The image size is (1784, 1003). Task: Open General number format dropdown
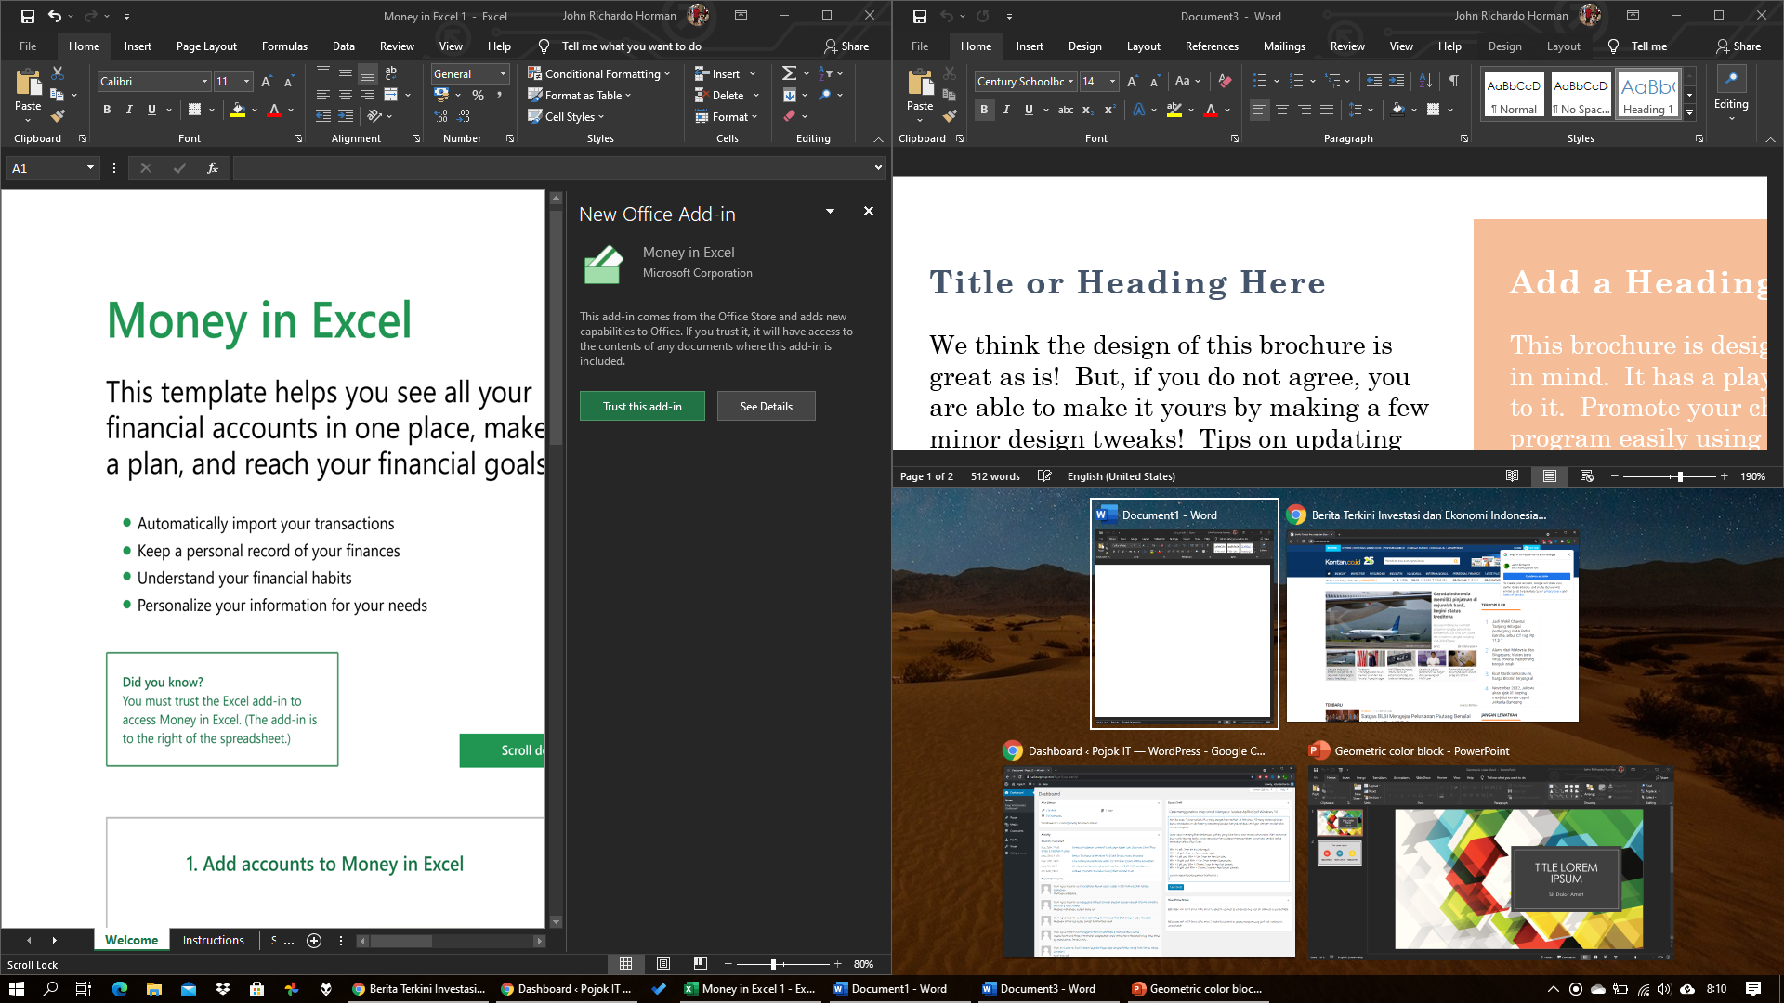coord(503,74)
